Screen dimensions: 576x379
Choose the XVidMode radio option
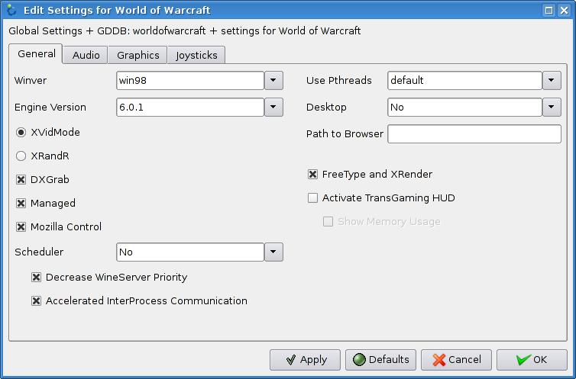(x=21, y=132)
